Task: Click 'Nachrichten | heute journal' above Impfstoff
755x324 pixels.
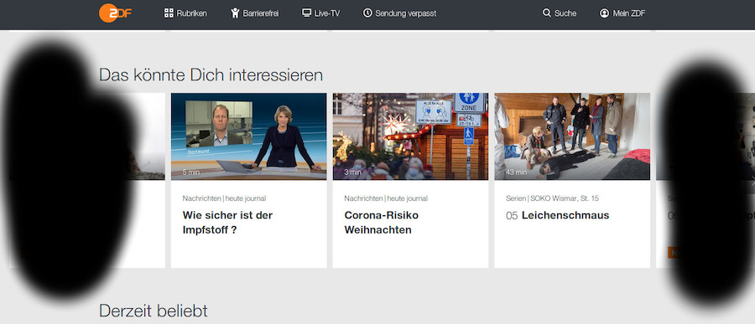Action: (224, 198)
